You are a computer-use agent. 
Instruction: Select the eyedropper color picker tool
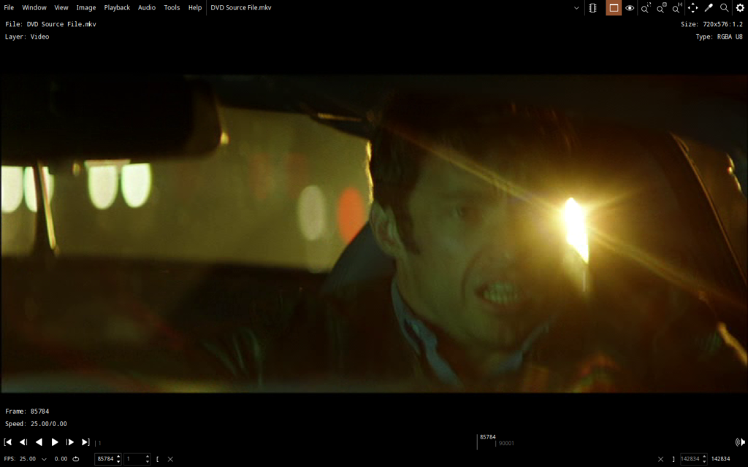[x=708, y=8]
